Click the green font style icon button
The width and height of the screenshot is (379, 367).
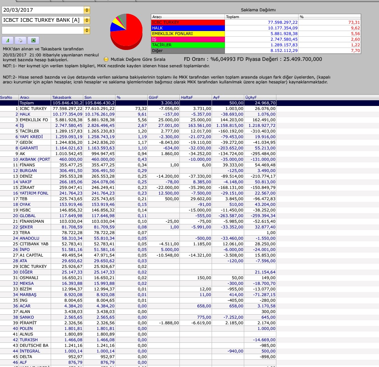(8, 40)
